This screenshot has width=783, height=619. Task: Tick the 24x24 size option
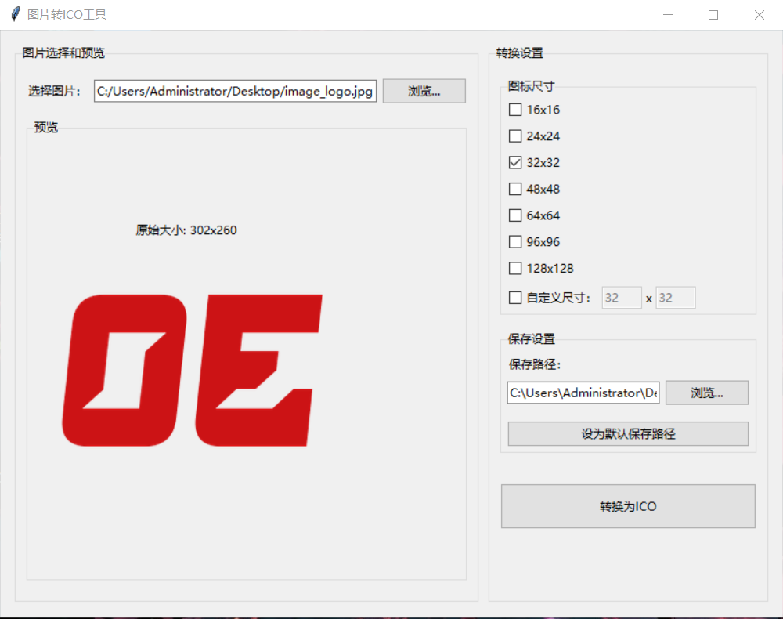pos(515,136)
